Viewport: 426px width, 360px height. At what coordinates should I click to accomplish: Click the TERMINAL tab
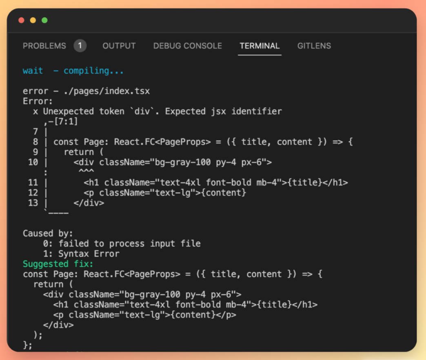(260, 46)
